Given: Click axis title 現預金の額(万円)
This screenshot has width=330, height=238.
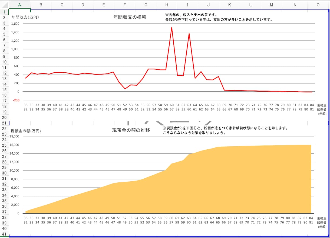Looking at the screenshot, I should [26, 131].
